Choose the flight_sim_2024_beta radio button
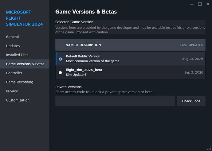This screenshot has height=151, width=212. point(60,73)
